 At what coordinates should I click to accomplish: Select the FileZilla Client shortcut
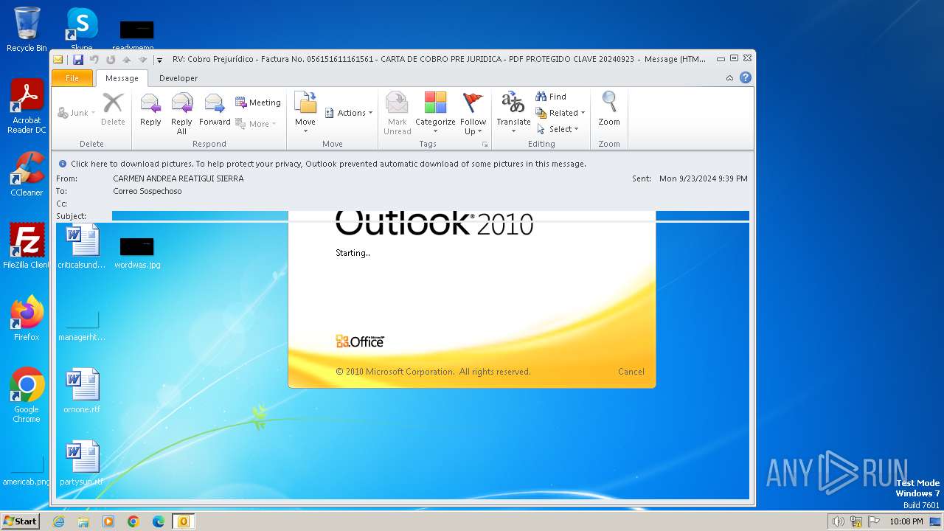[27, 246]
